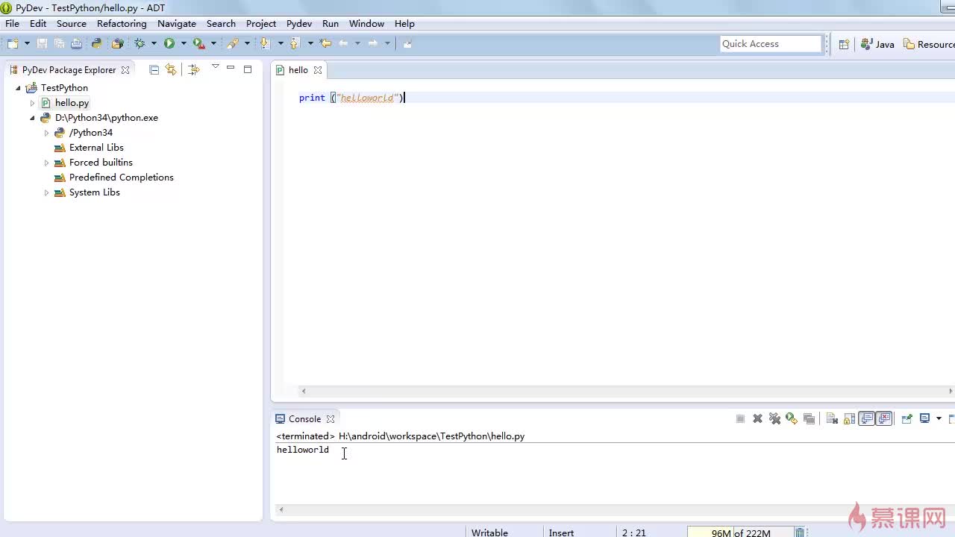Viewport: 955px width, 537px height.
Task: Click the Print icon in toolbar
Action: [x=76, y=43]
